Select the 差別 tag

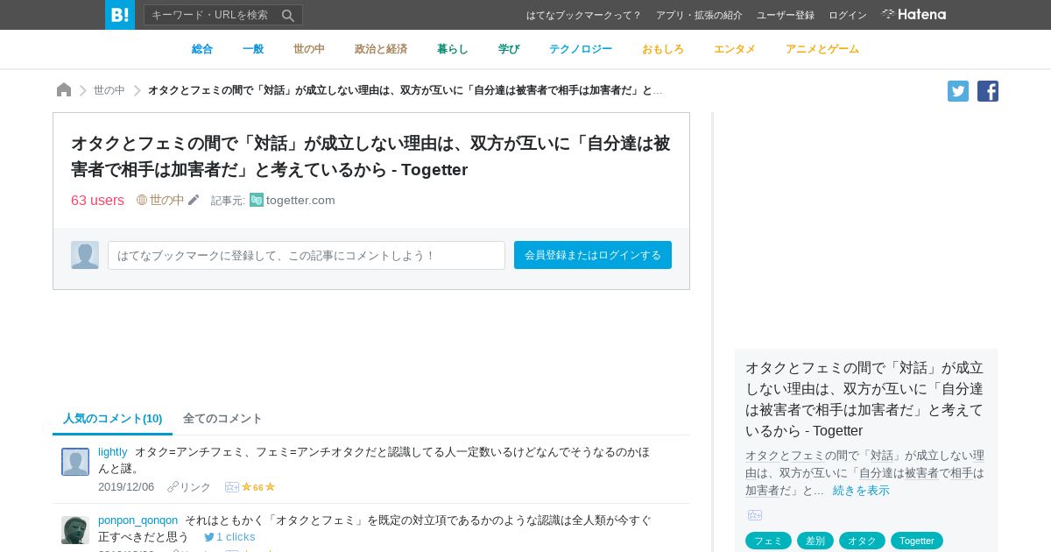[815, 541]
